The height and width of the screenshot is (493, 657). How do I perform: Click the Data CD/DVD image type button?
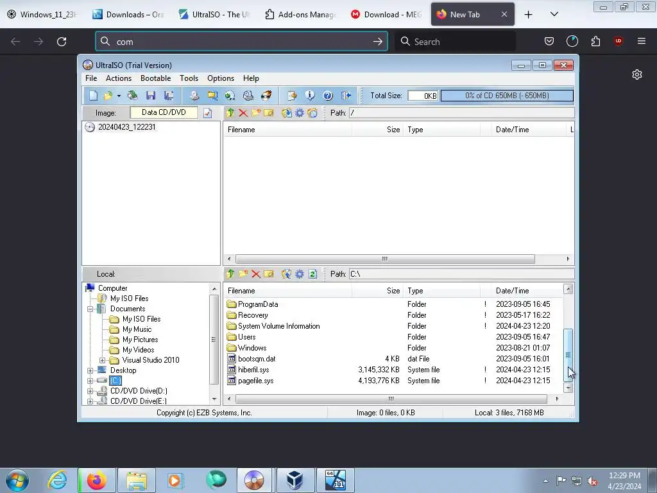point(164,112)
